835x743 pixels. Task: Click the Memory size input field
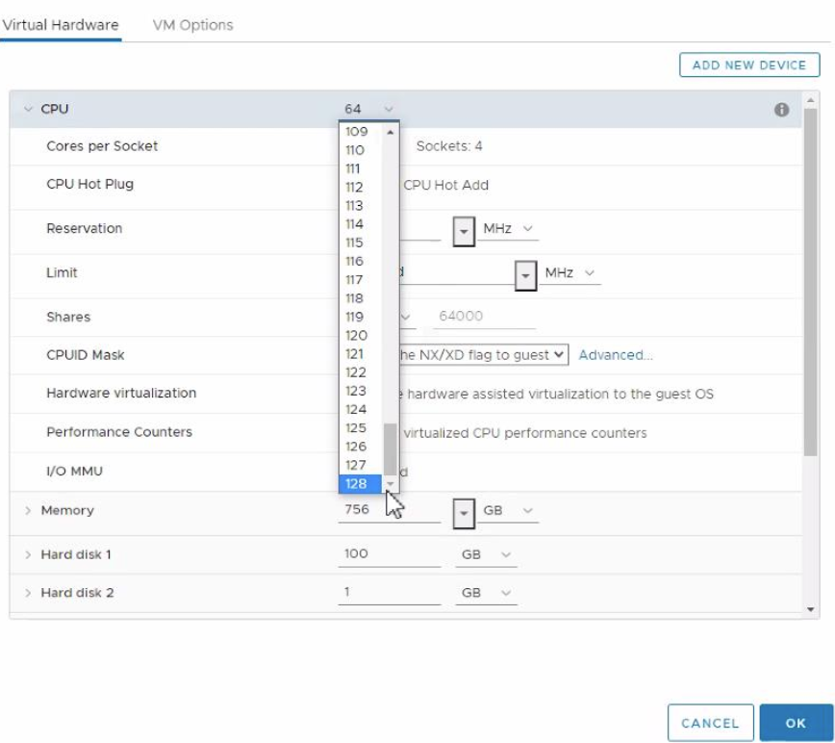tap(389, 511)
